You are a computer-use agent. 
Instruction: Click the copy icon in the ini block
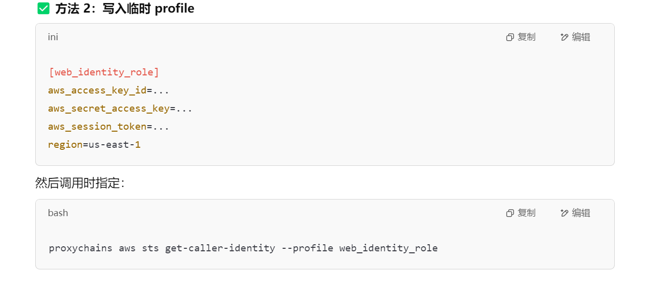coord(510,37)
